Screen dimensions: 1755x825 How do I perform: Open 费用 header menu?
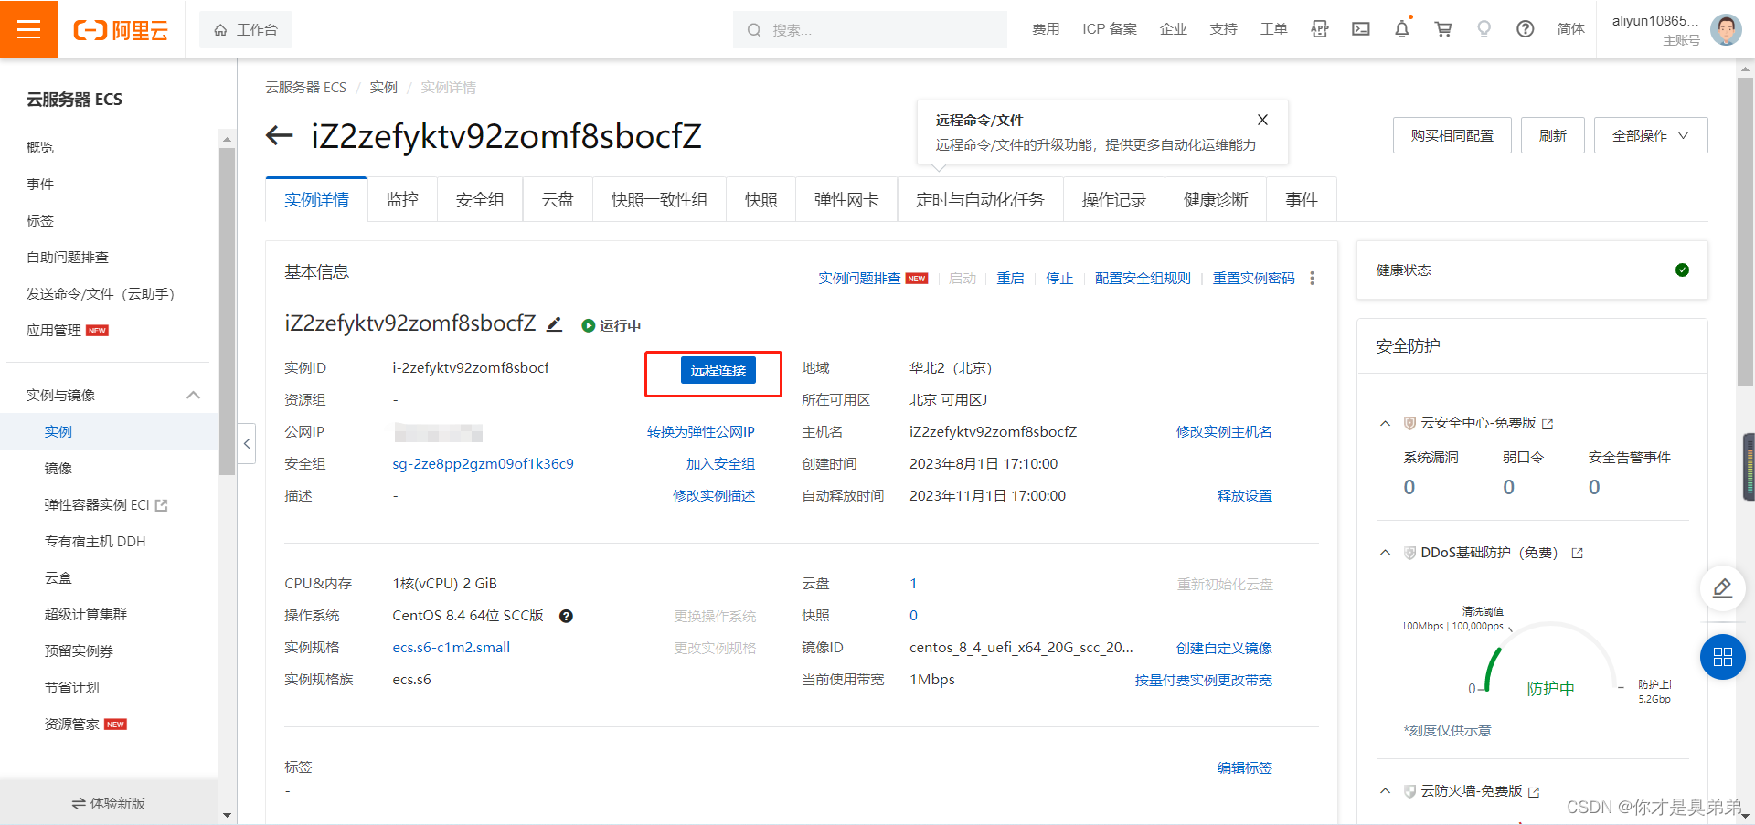click(x=1046, y=29)
